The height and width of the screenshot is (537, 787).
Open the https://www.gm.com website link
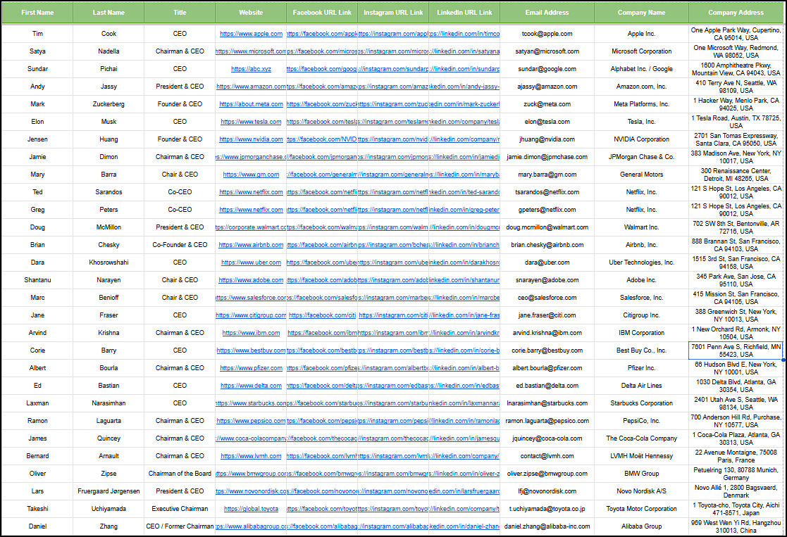coord(251,175)
